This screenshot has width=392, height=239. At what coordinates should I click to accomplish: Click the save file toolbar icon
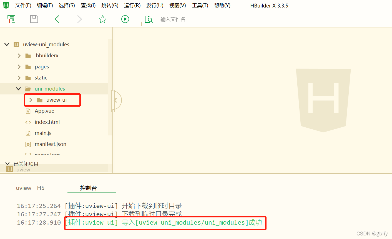point(34,19)
